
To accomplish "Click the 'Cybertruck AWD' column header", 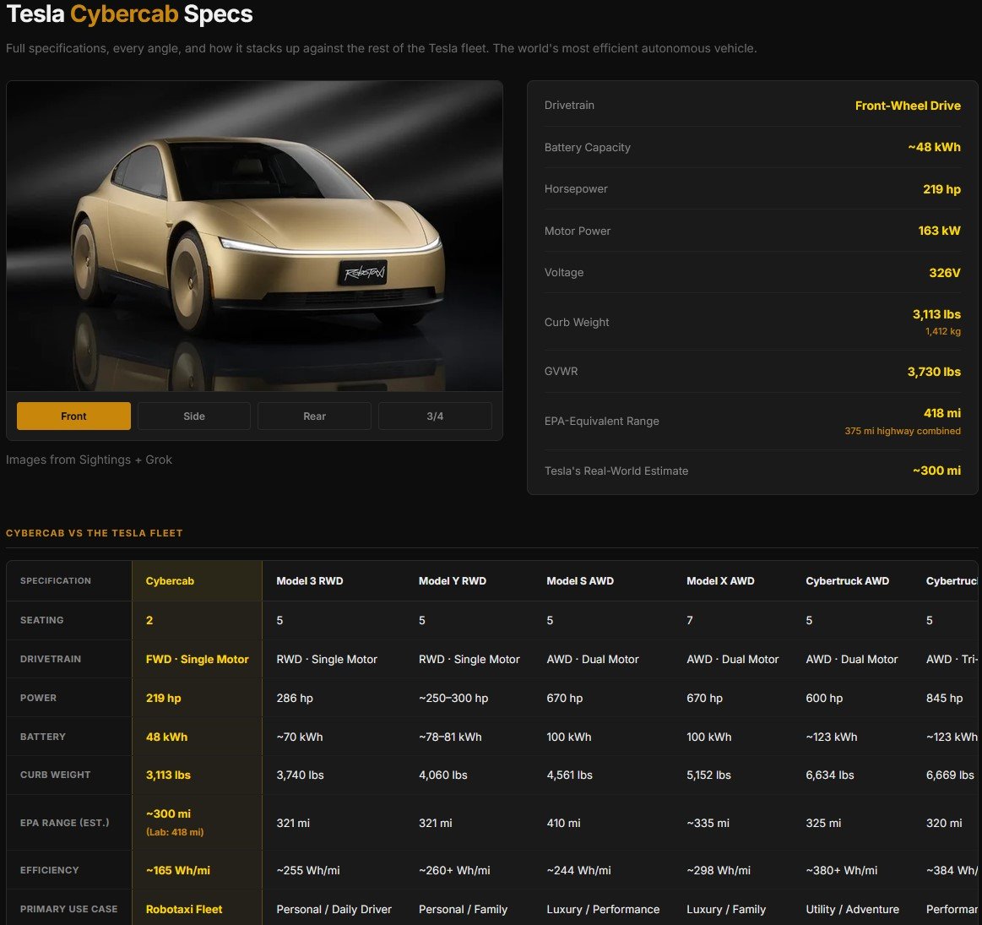I will [848, 581].
